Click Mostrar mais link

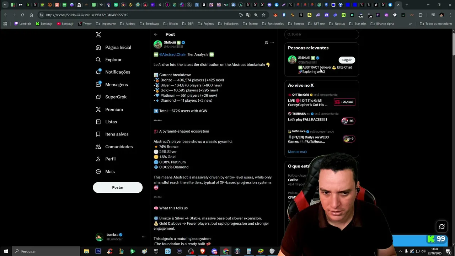click(298, 152)
